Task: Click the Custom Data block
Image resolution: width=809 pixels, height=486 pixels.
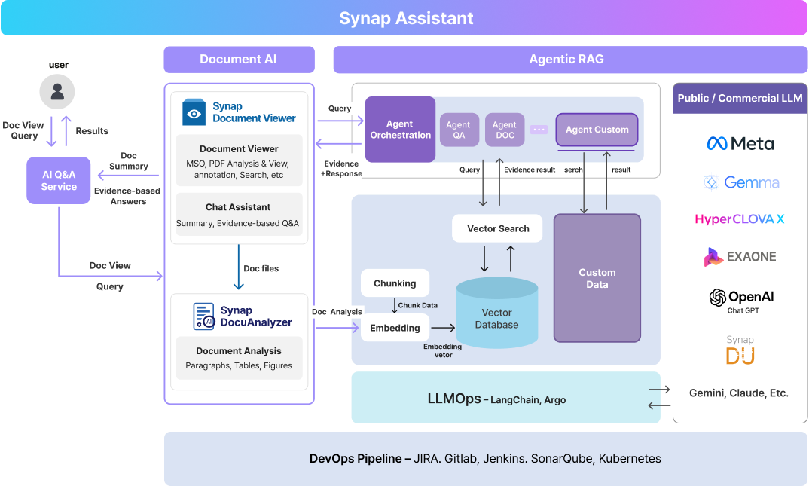Action: point(597,278)
